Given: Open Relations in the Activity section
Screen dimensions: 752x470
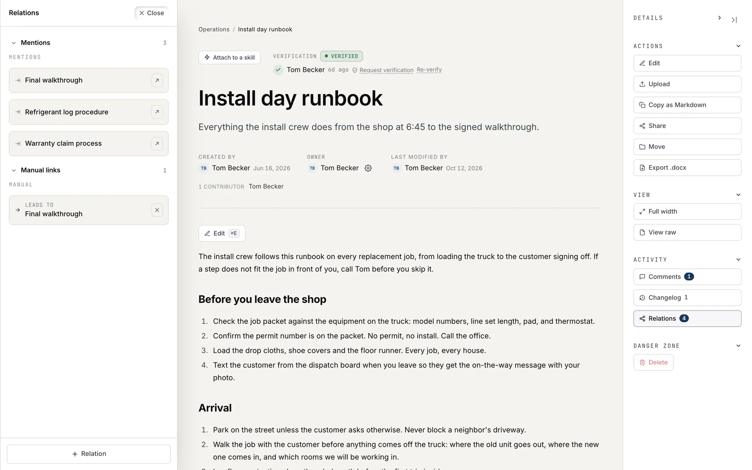Looking at the screenshot, I should [687, 318].
